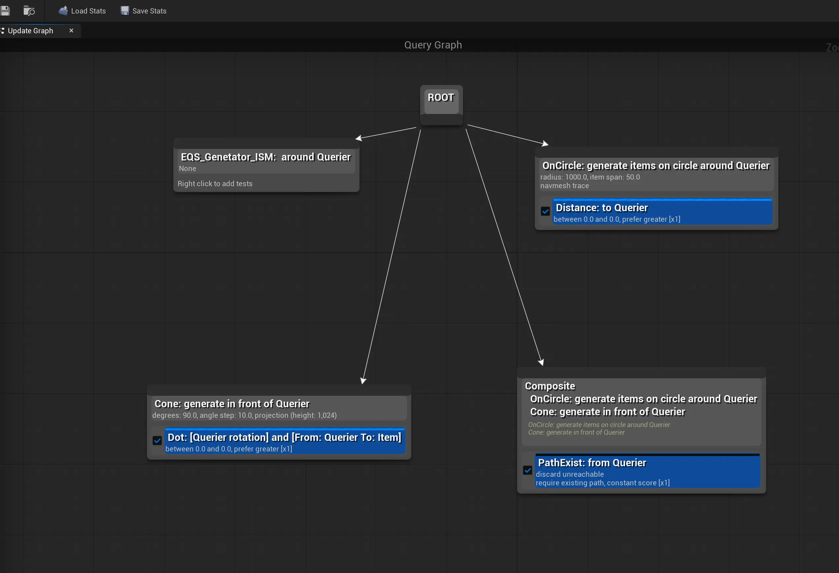Toggle off the PathExist from Querier test
The height and width of the screenshot is (573, 839).
click(x=528, y=470)
